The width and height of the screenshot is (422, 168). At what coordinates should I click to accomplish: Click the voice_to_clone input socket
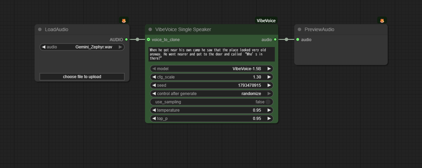(149, 39)
